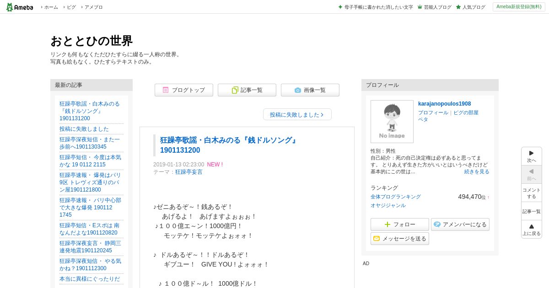Open sidebar post Eスポは南なんだよな1901120820
The width and height of the screenshot is (549, 288).
pyautogui.click(x=89, y=229)
